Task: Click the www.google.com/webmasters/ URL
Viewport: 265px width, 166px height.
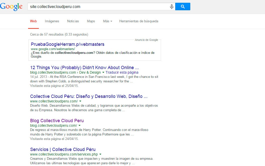Action: click(53, 49)
